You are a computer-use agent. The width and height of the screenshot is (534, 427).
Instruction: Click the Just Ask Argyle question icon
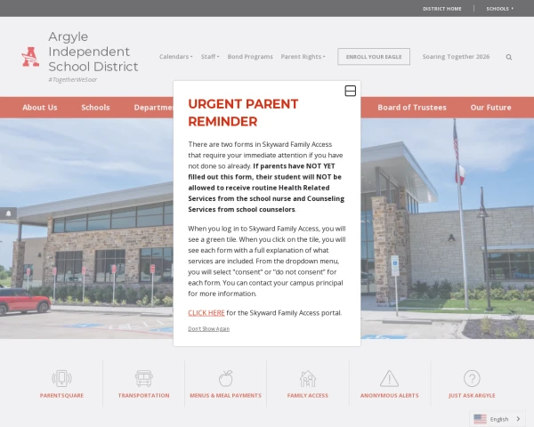tap(472, 378)
